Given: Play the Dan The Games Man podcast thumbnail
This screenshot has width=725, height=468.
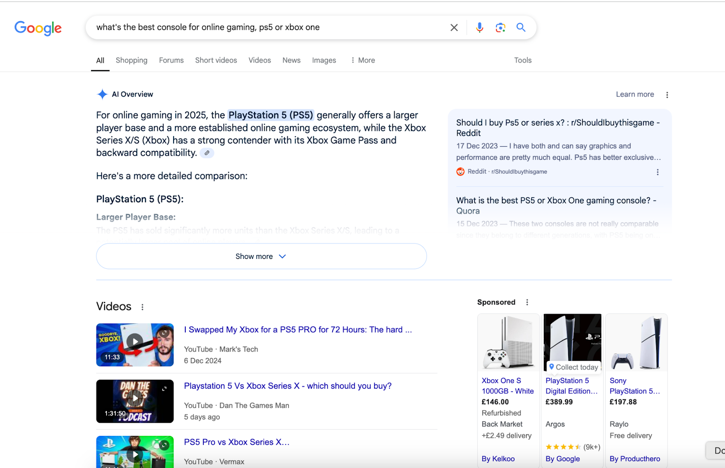Looking at the screenshot, I should pyautogui.click(x=135, y=401).
